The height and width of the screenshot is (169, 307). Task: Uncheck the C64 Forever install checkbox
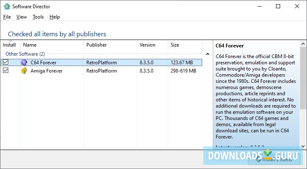6,62
